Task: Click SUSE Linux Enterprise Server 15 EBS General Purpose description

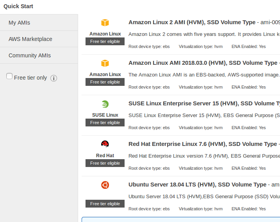Action: pos(204,115)
